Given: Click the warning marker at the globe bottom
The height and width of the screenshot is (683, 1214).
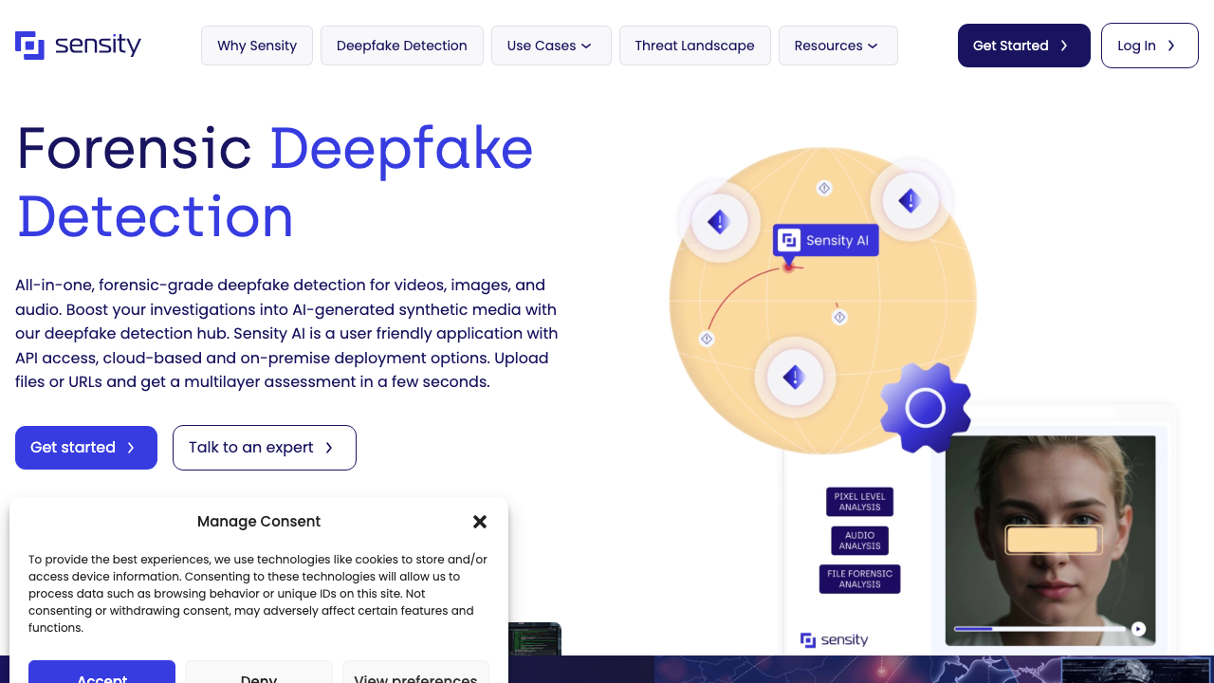Looking at the screenshot, I should pyautogui.click(x=795, y=378).
